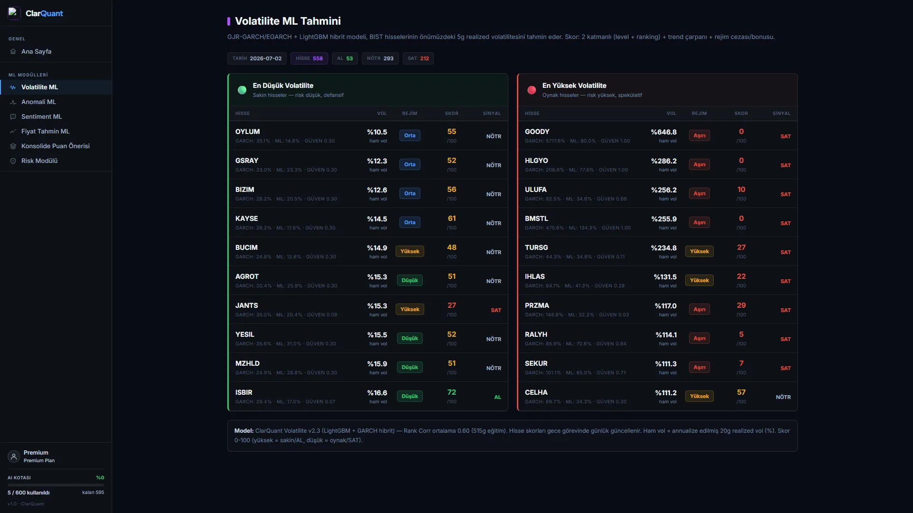Filter by the NÖTR 293 chip
Viewport: 913px width, 513px height.
coord(380,58)
